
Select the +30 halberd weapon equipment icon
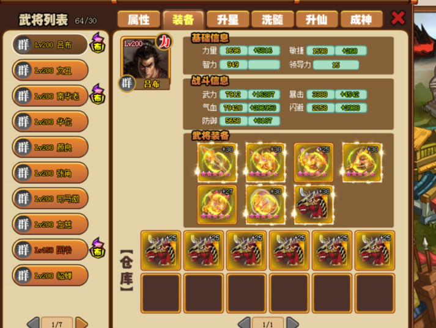(217, 162)
